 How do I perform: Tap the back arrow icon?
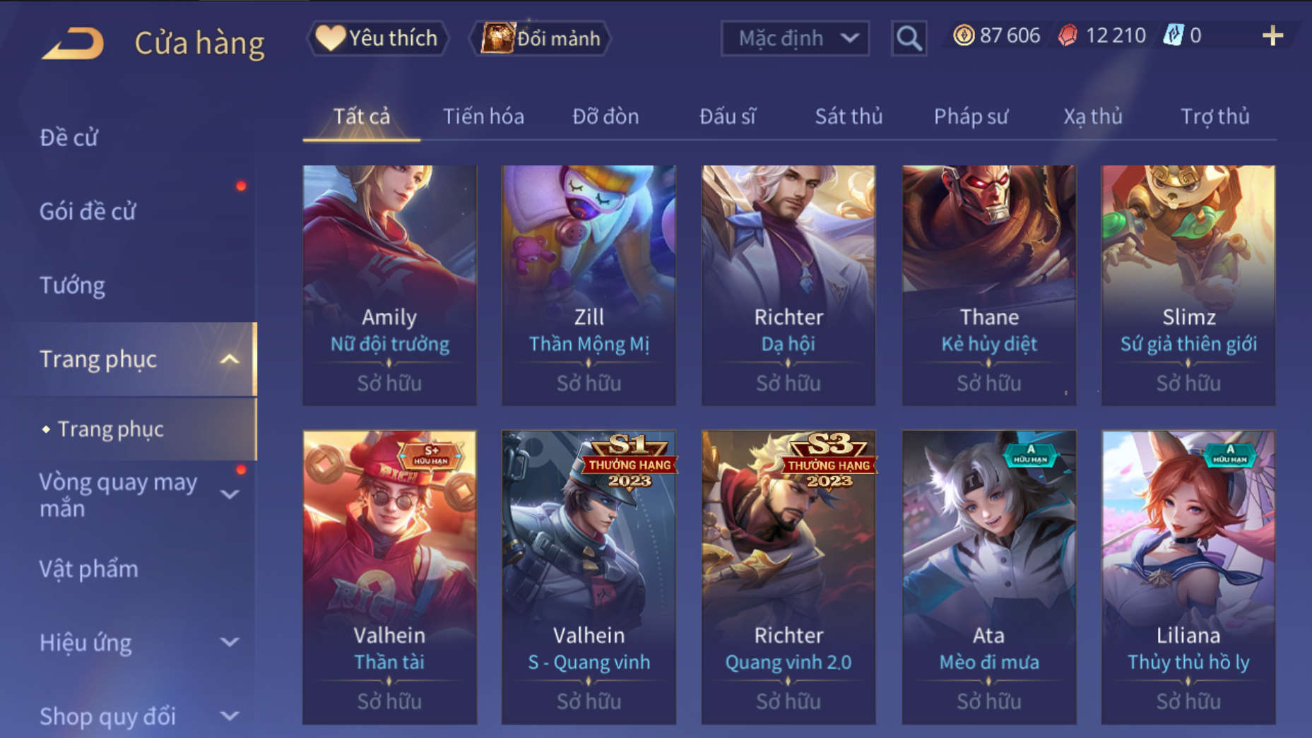(x=73, y=44)
